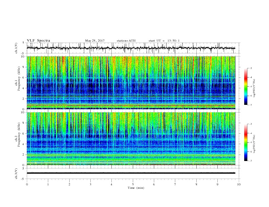Click the "ch.3(V)" waveform axis label

tap(16, 174)
